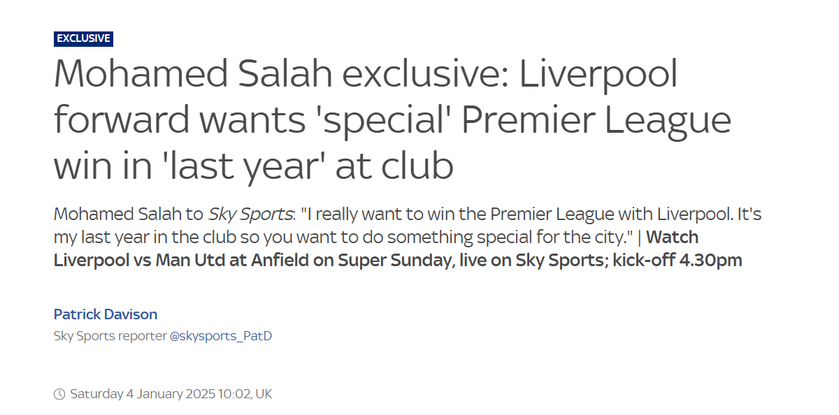Open Patrick Davison's author page

(106, 314)
